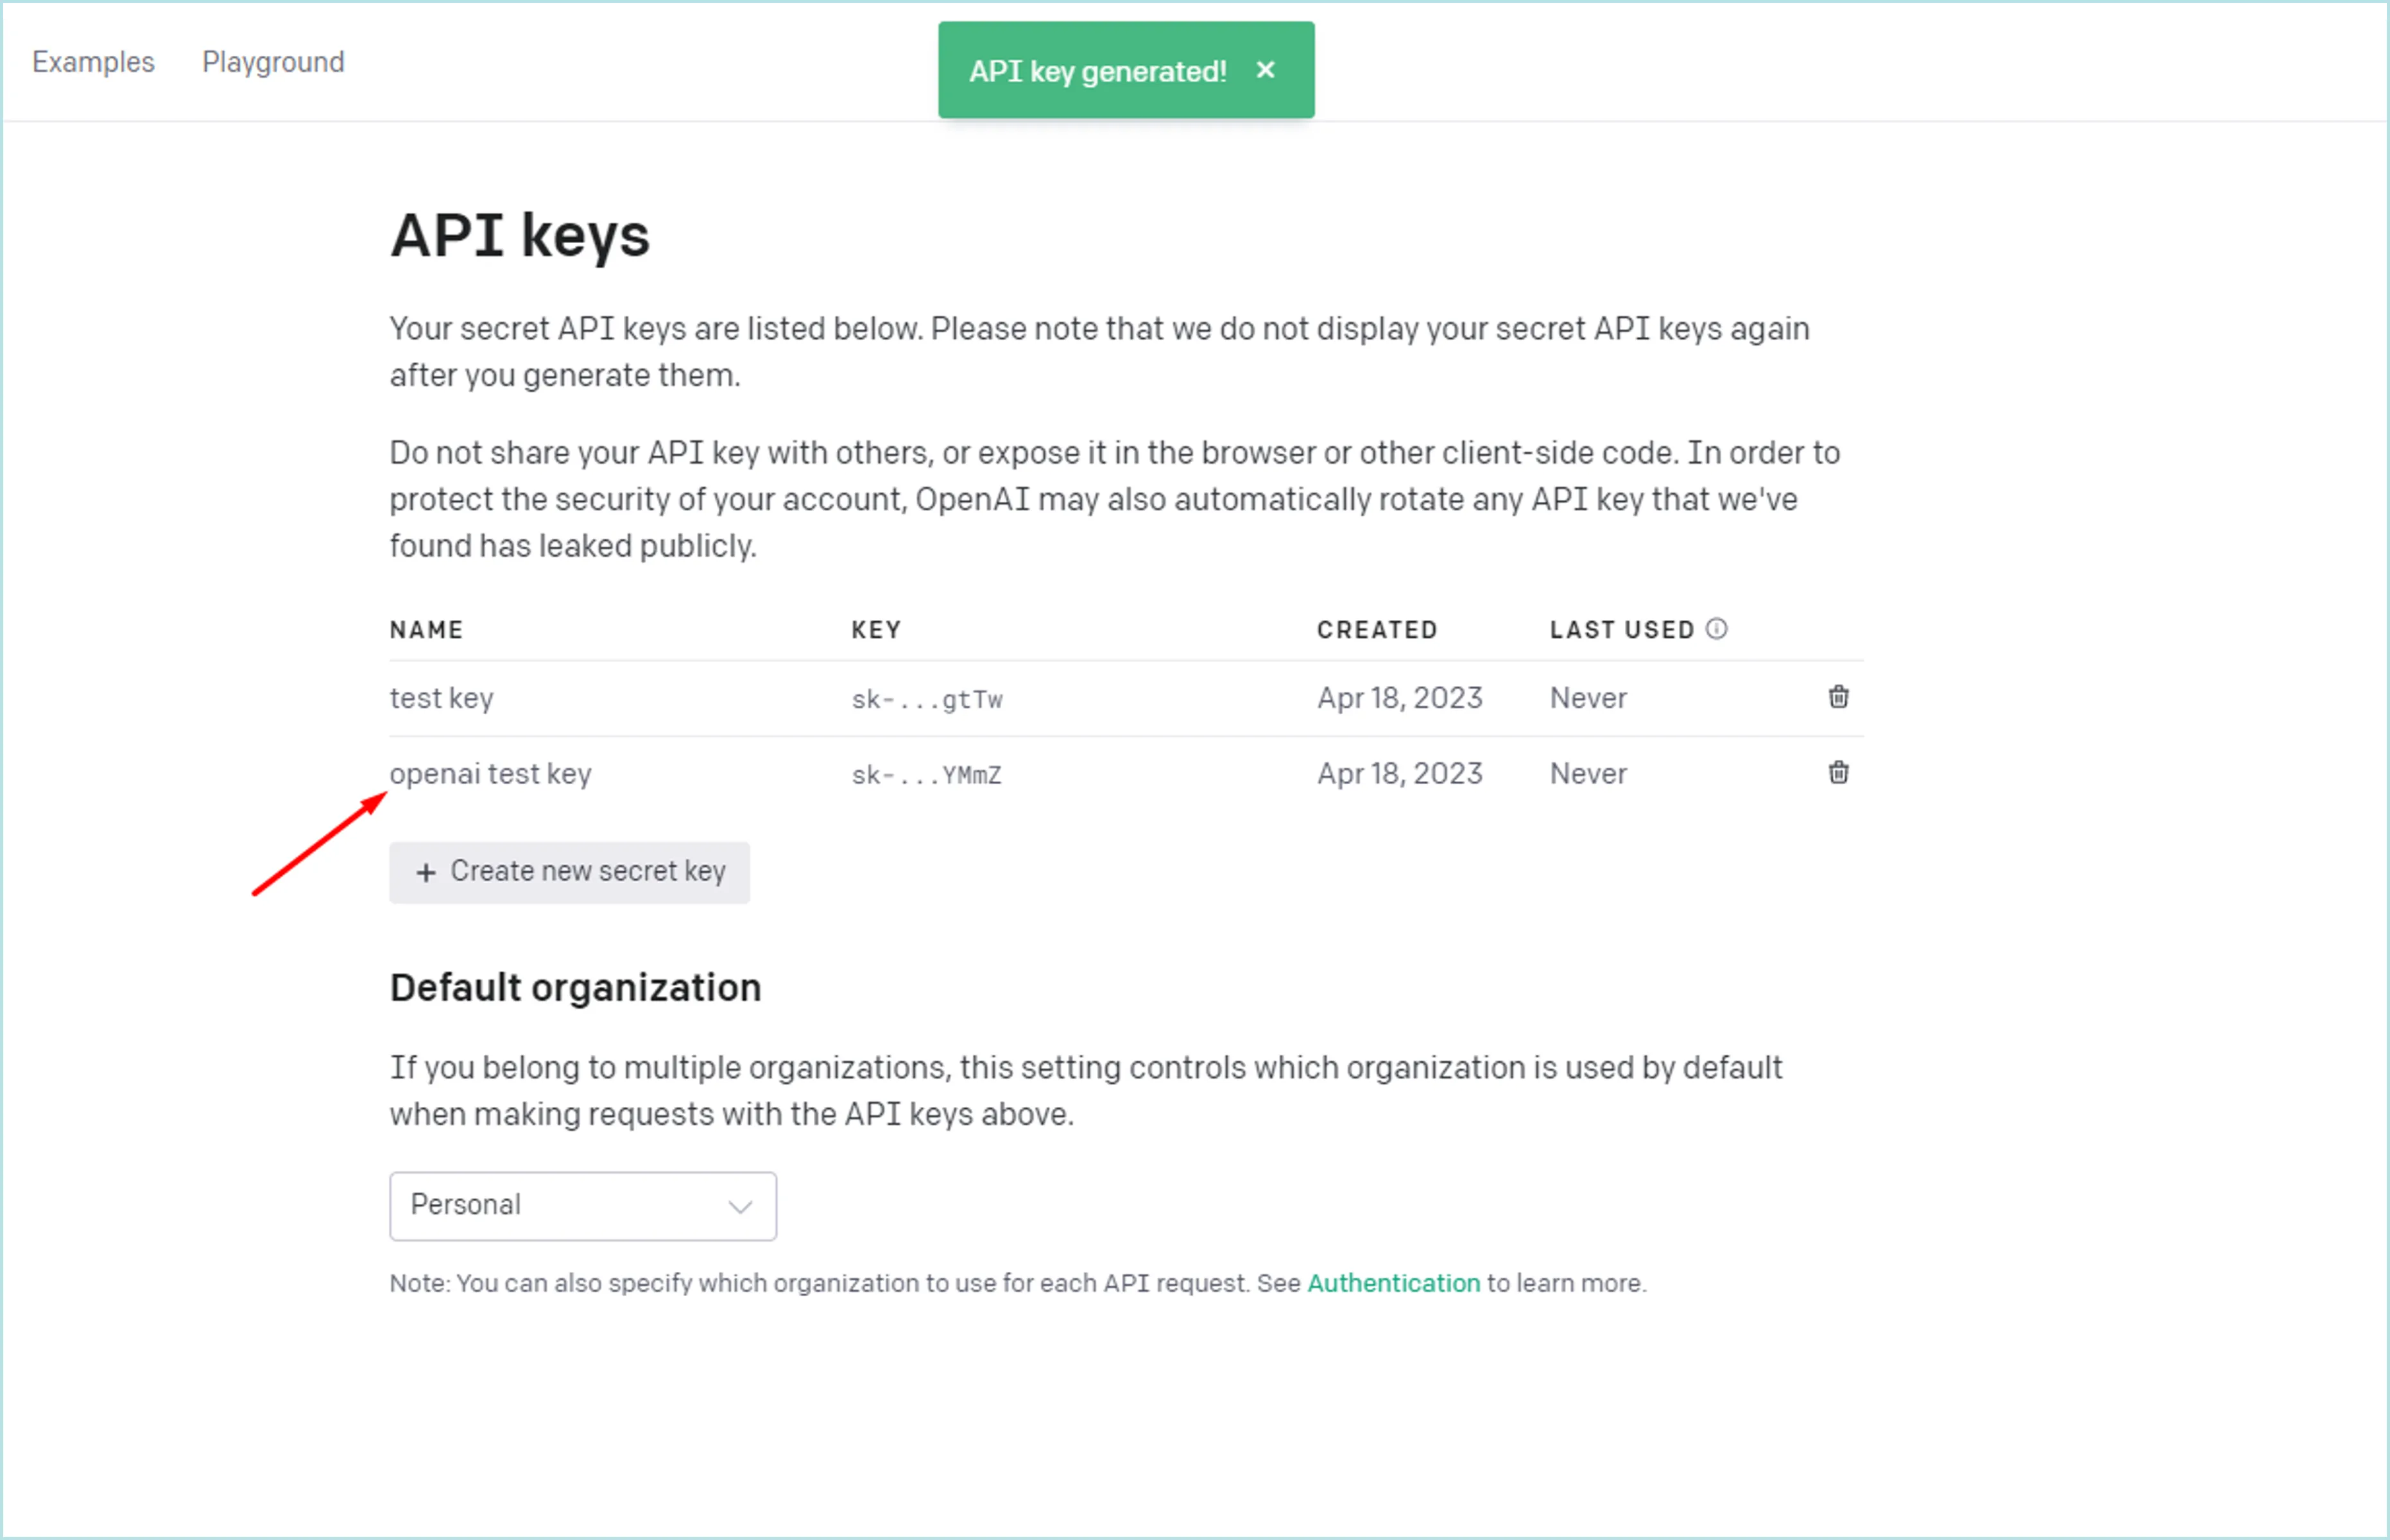Dismiss the API key generated notification

pyautogui.click(x=1265, y=70)
